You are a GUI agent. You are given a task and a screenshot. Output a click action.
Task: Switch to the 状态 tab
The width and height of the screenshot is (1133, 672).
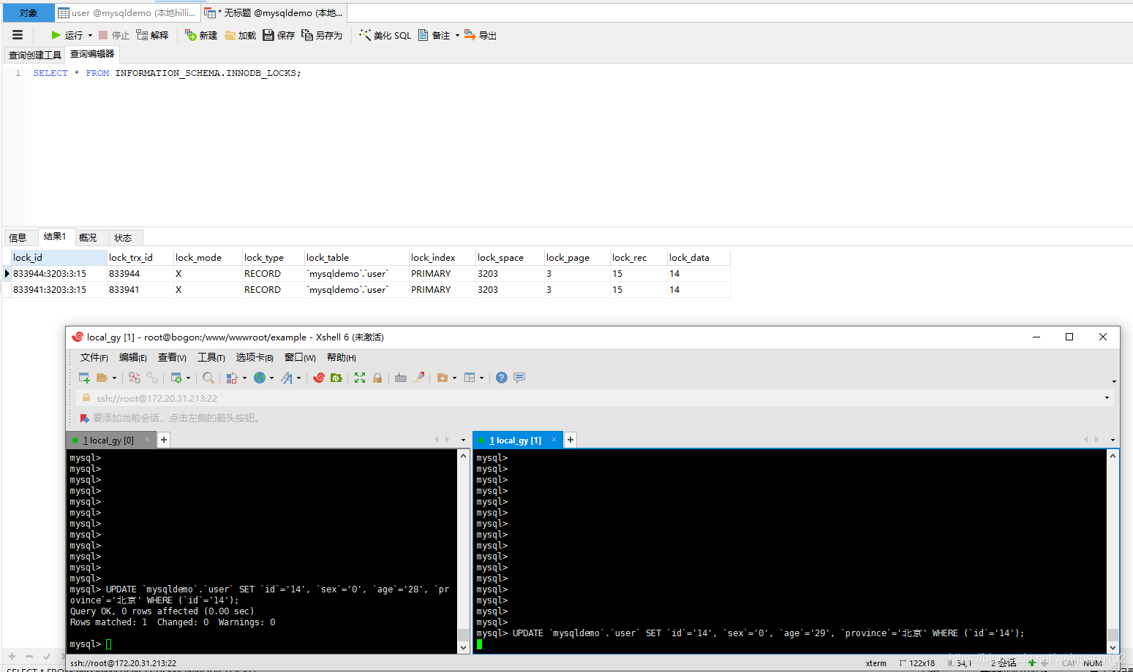[124, 237]
